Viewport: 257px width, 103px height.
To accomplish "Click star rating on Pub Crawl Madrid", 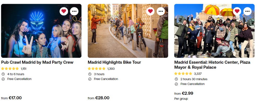I will click(10, 68).
